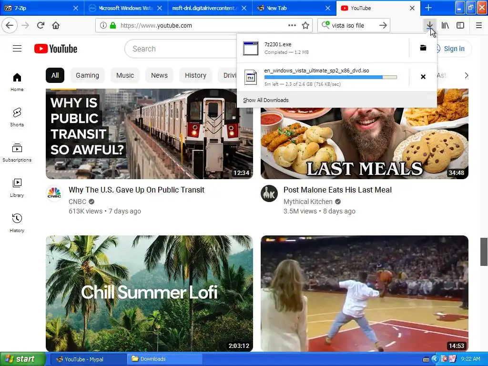Click the page vertical scrollbar thumb
Viewport: 488px width, 366px height.
(x=484, y=252)
